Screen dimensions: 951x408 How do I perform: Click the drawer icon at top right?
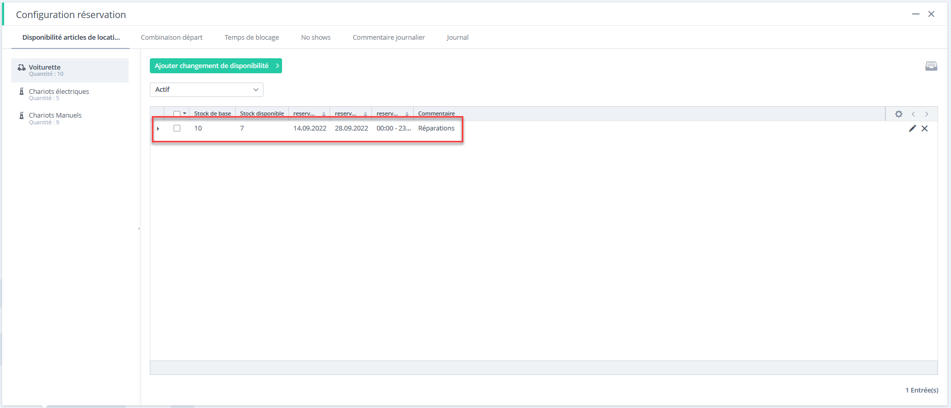coord(931,66)
